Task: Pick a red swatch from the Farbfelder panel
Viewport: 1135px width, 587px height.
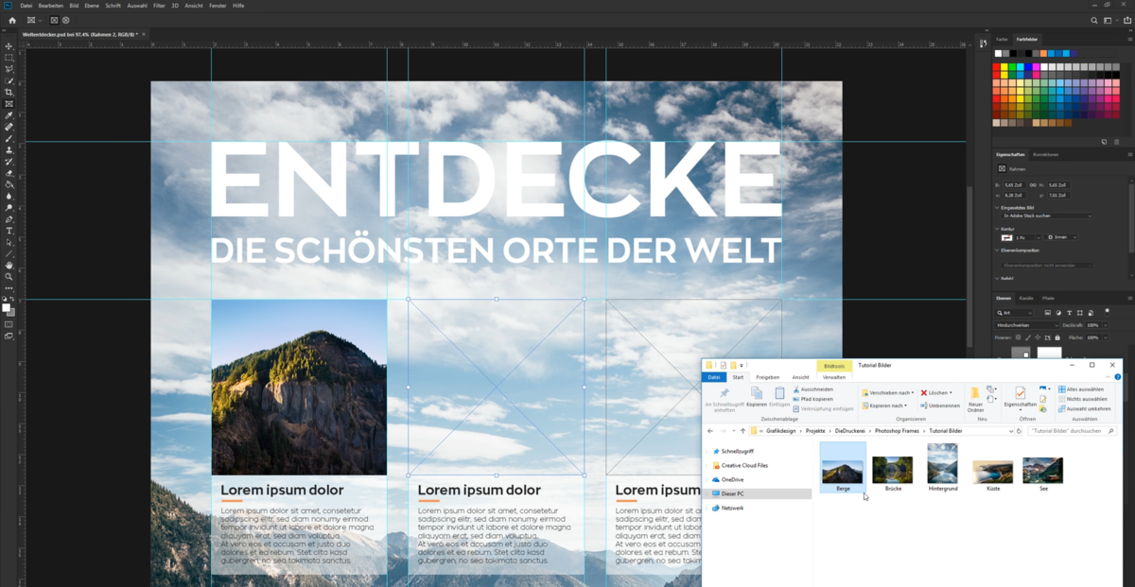Action: click(996, 67)
